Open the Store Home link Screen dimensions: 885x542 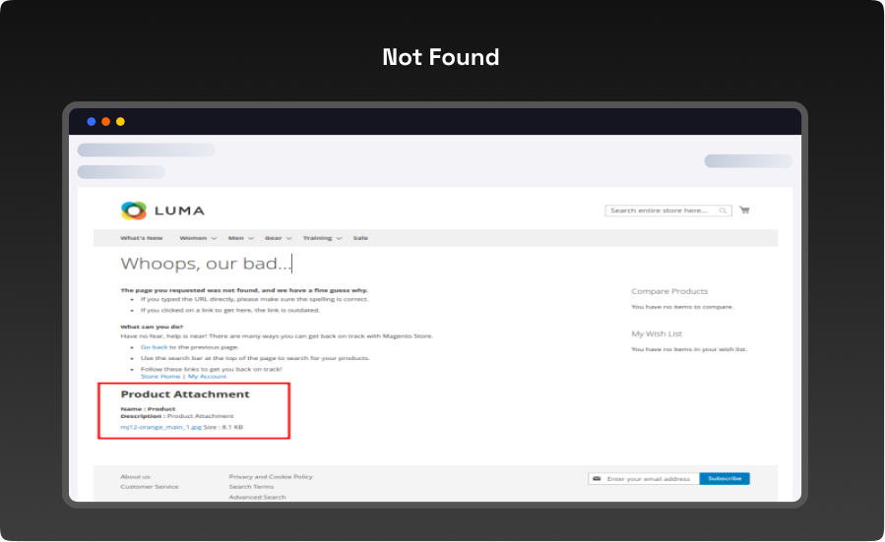[x=160, y=377]
